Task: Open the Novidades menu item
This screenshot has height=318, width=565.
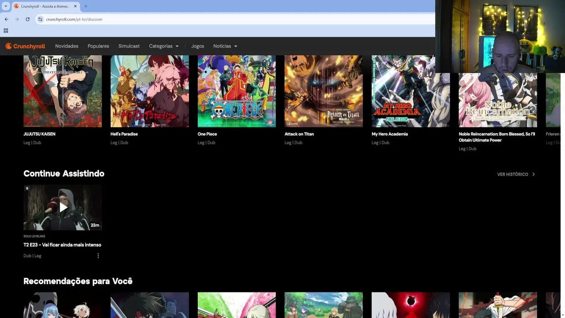Action: (x=67, y=46)
